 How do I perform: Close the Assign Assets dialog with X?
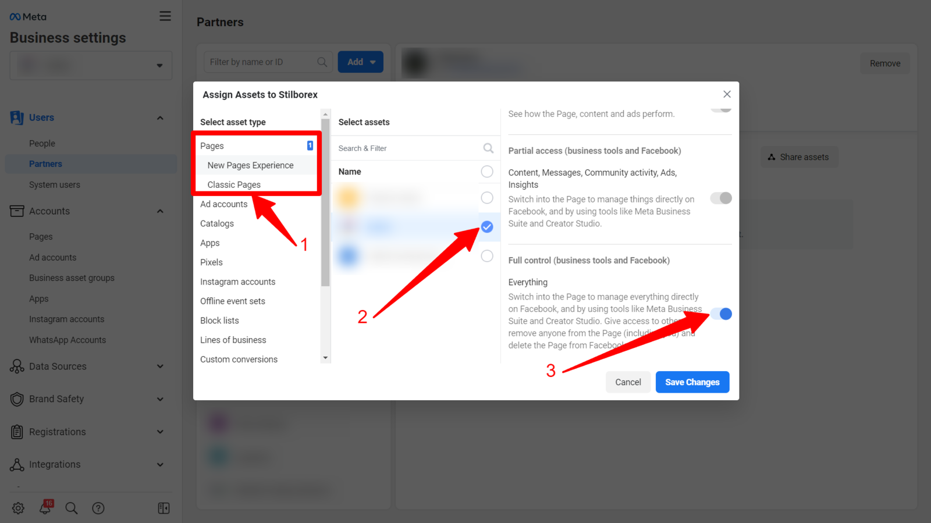coord(727,94)
